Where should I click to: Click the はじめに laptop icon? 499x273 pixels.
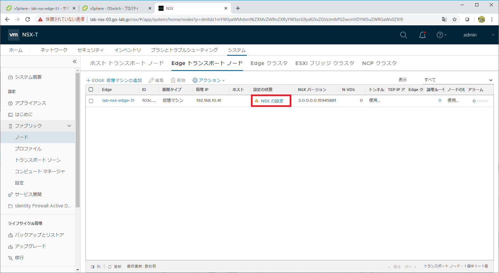coord(10,115)
